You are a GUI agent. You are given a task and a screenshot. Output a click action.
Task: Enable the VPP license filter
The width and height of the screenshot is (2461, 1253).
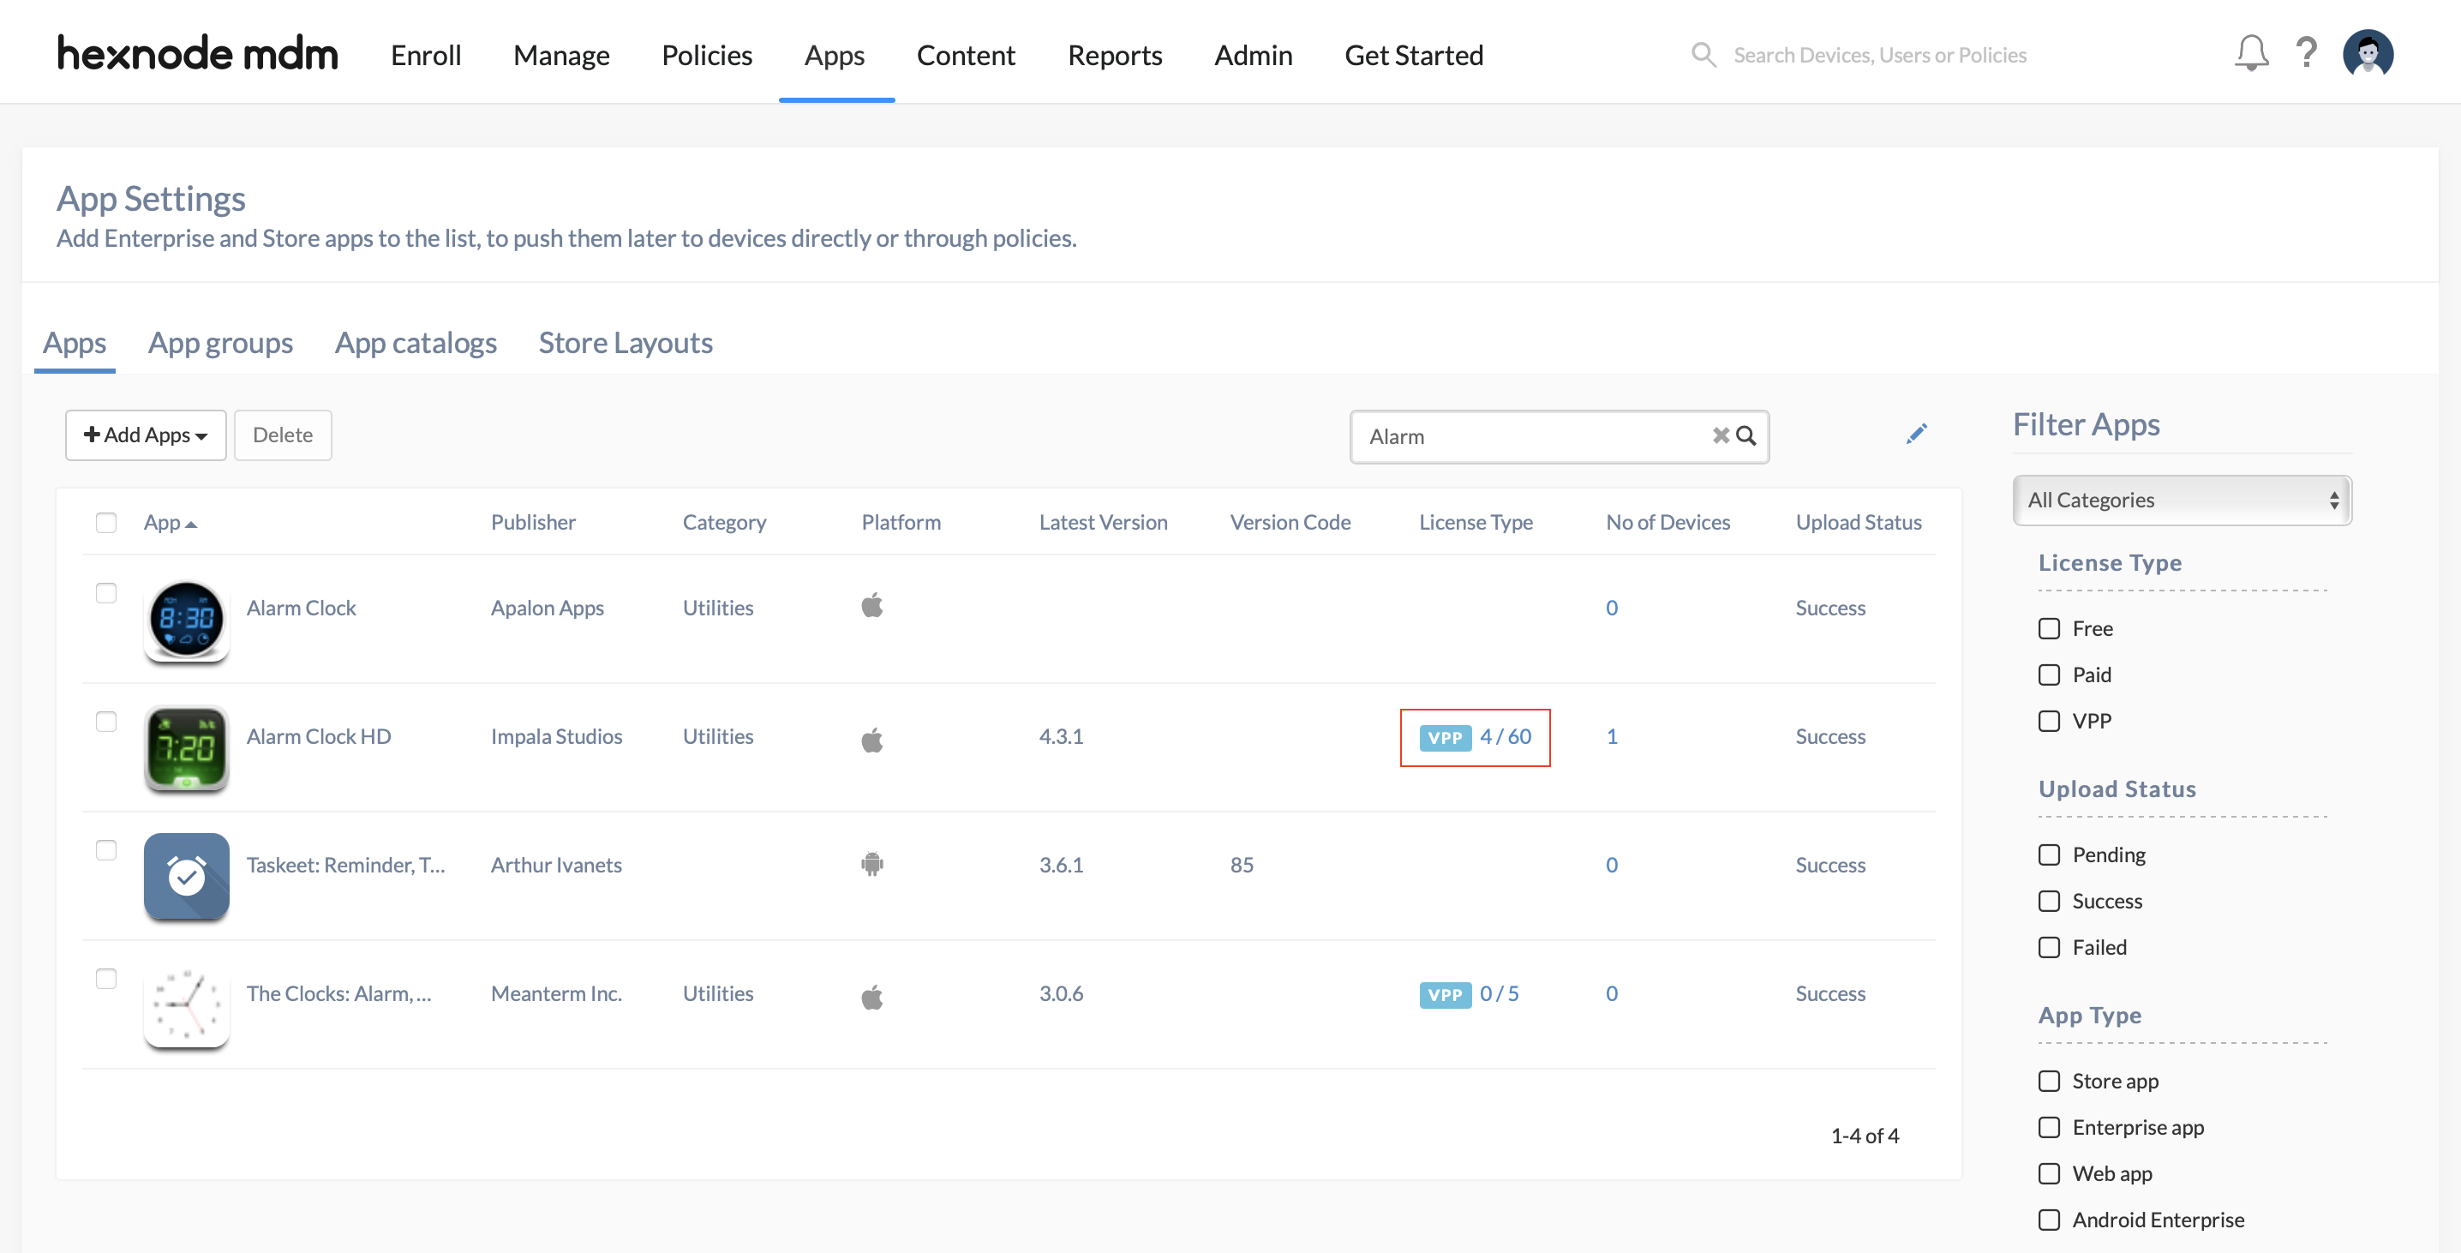(2048, 721)
